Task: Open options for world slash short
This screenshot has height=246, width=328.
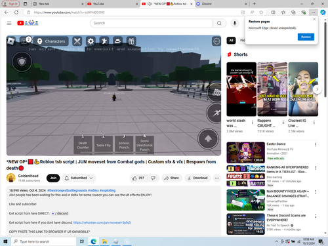Action: coord(253,123)
